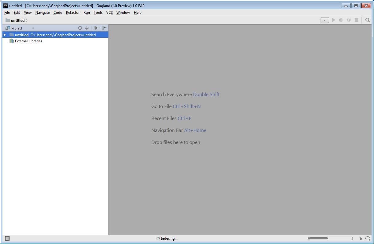This screenshot has width=374, height=244.
Task: Click Scroll from Source target icon
Action: 80,28
